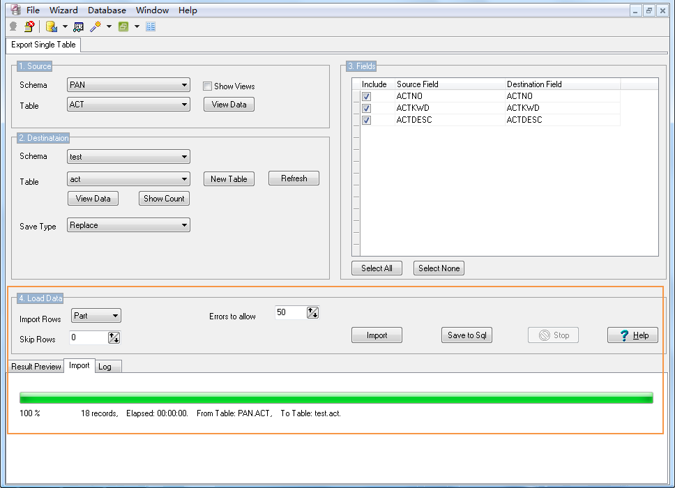Click the application database icon left of the File menu
The height and width of the screenshot is (488, 675).
[16, 10]
